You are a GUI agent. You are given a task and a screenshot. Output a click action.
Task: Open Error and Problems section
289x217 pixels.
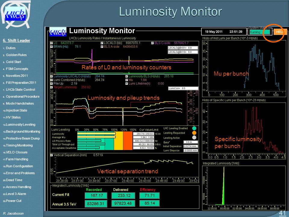[20, 173]
